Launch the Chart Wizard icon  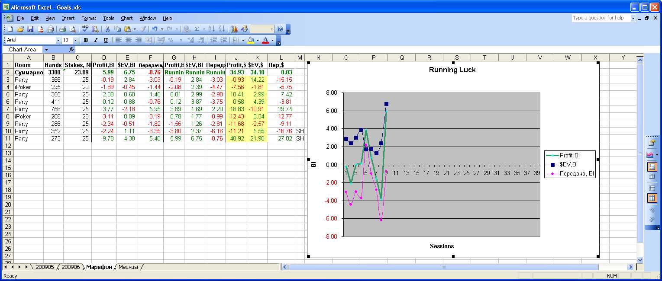point(234,29)
